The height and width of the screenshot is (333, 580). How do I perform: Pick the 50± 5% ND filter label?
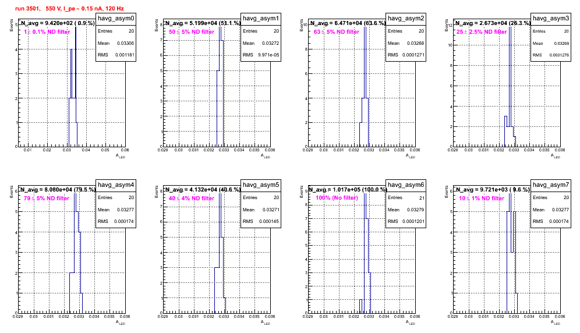pos(192,32)
